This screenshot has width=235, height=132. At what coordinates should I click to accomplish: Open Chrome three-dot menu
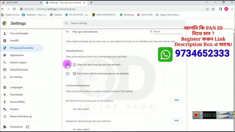point(232,9)
